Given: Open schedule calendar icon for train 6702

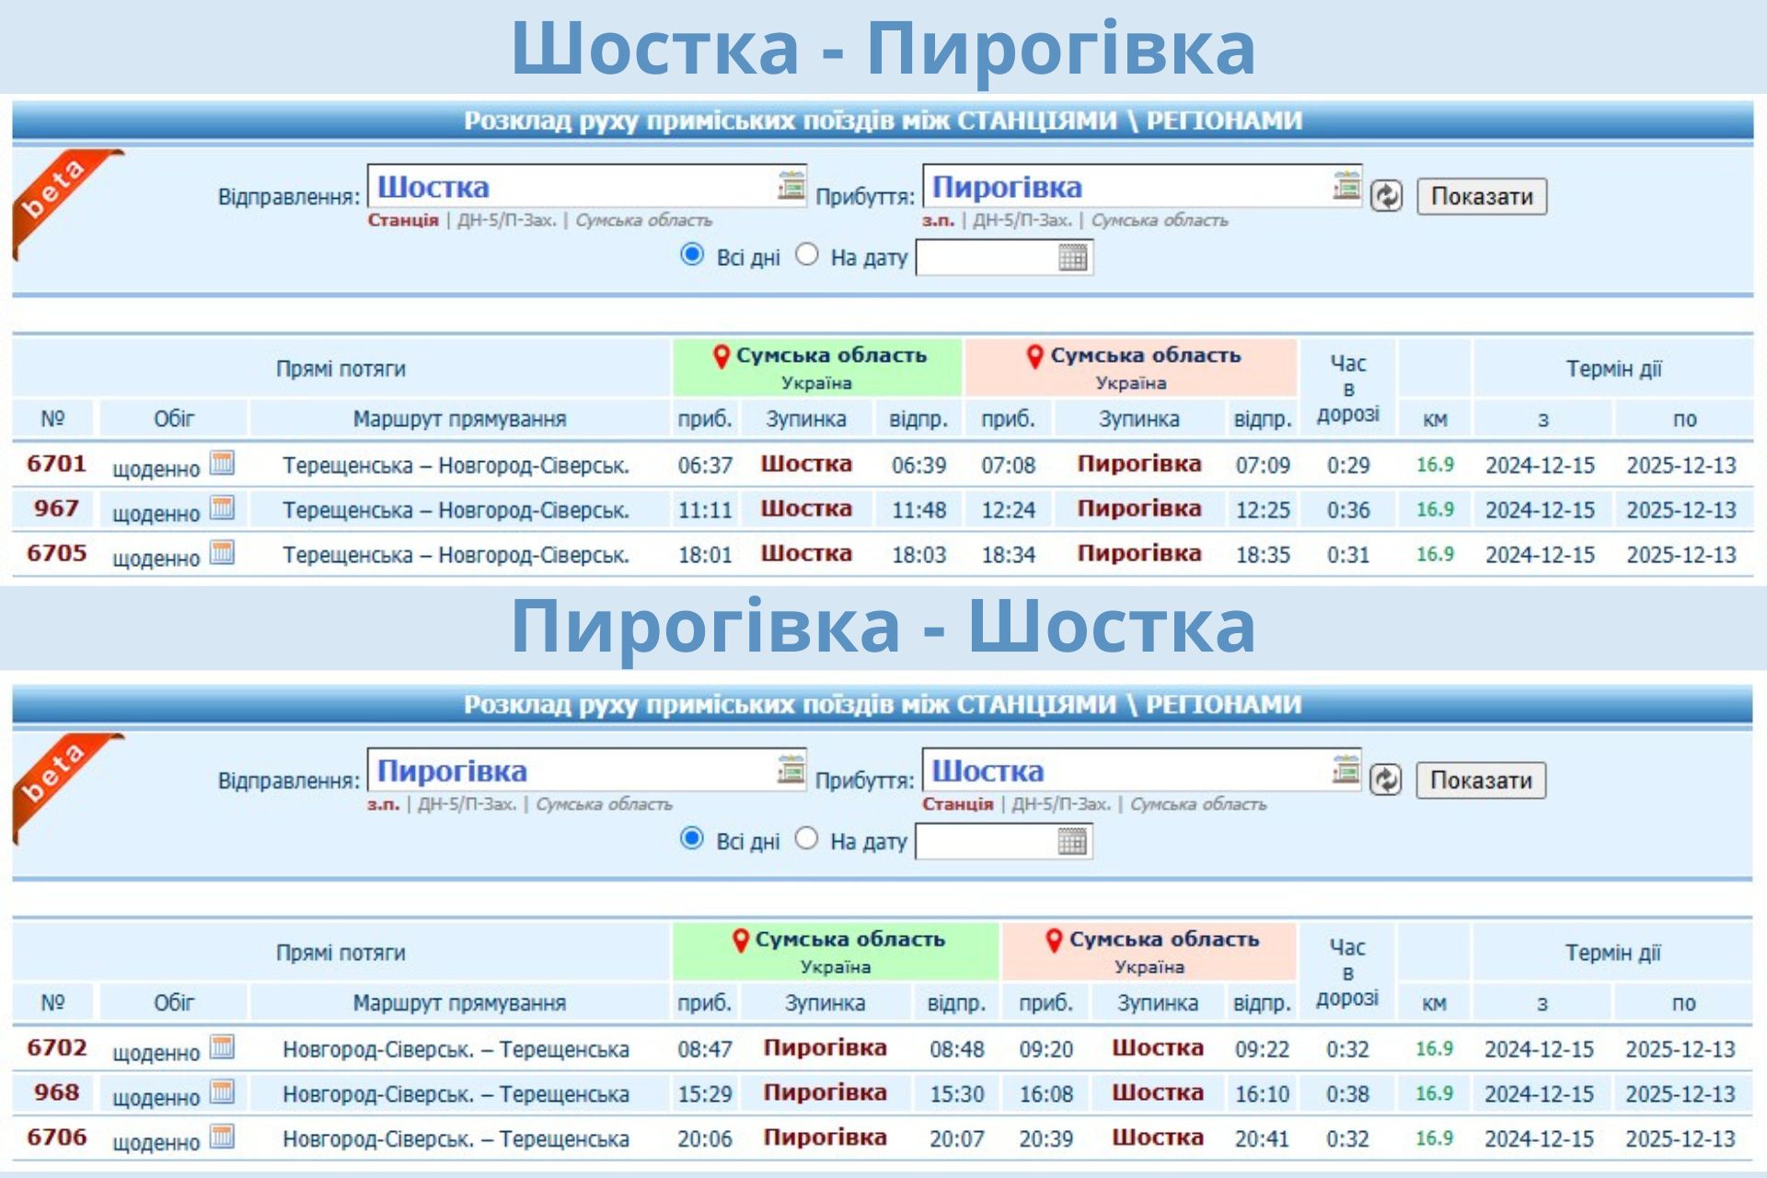Looking at the screenshot, I should [x=222, y=1047].
